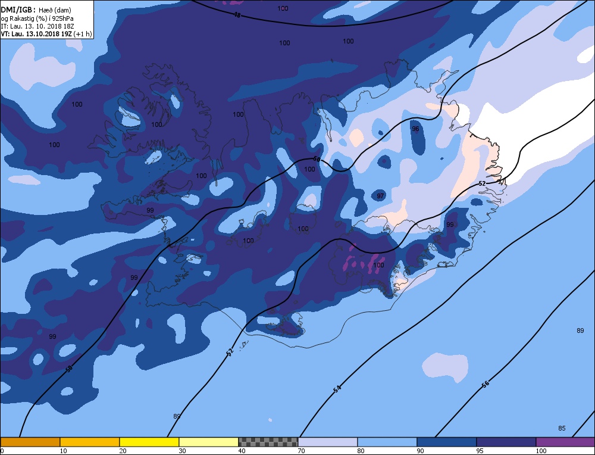
Task: Click the contour label '48'
Action: click(237, 15)
